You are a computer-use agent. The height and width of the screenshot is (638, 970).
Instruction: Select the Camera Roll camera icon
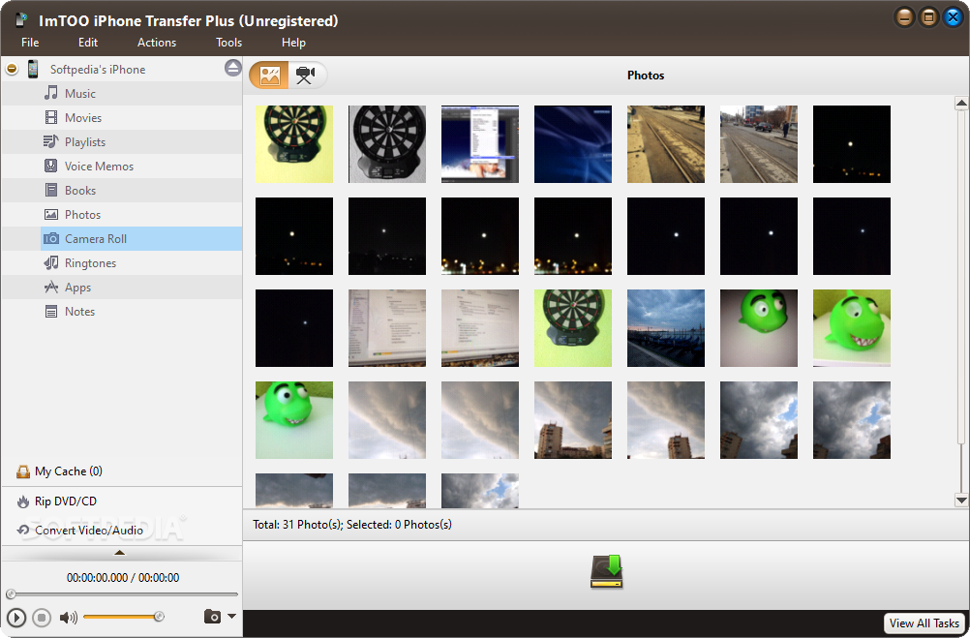tap(51, 239)
